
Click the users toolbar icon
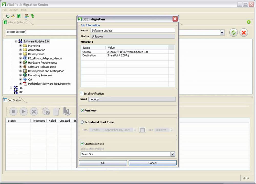[x=26, y=16]
